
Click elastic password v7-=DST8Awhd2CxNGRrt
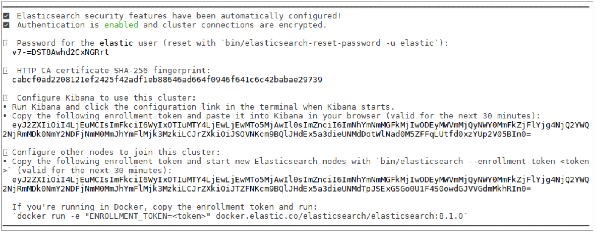60,52
